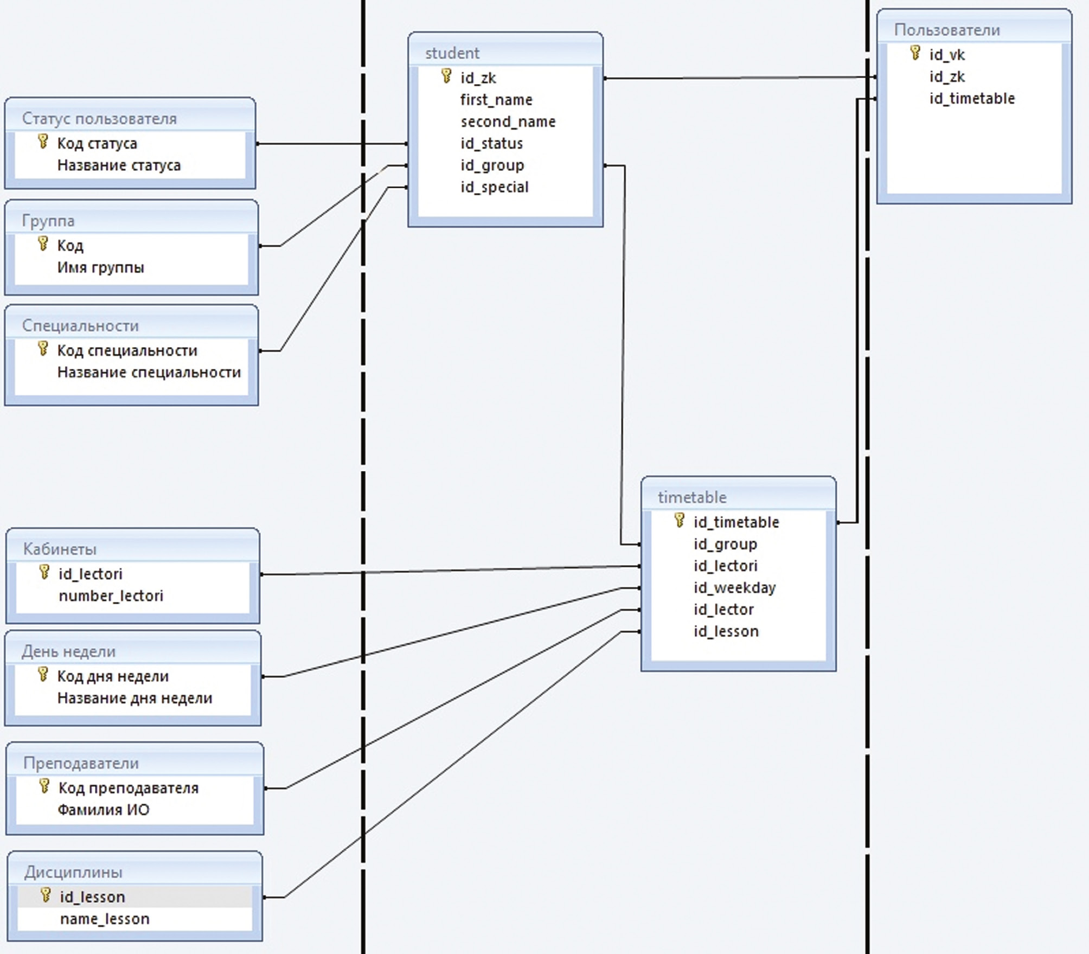Select the name_lesson field in Дисциплины

[x=105, y=919]
